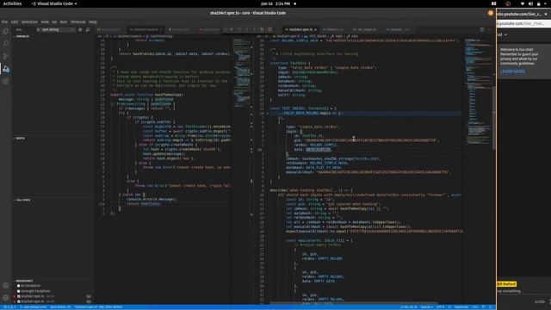551x310 pixels.
Task: Open the Run menu
Action: pos(64,22)
